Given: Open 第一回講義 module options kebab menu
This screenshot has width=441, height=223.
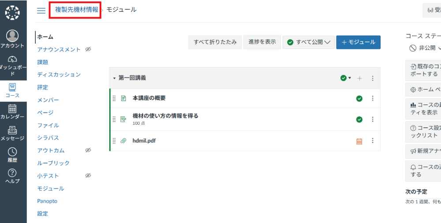Looking at the screenshot, I should 373,78.
